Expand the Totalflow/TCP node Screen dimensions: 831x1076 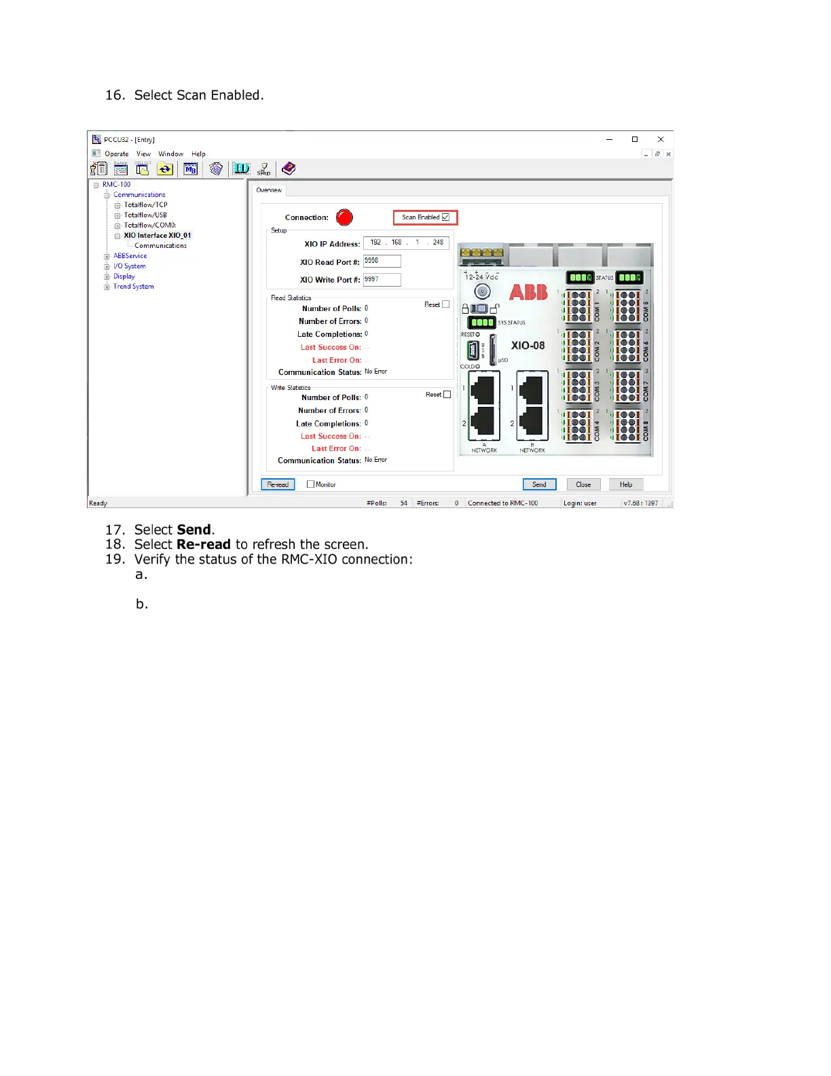[x=117, y=205]
